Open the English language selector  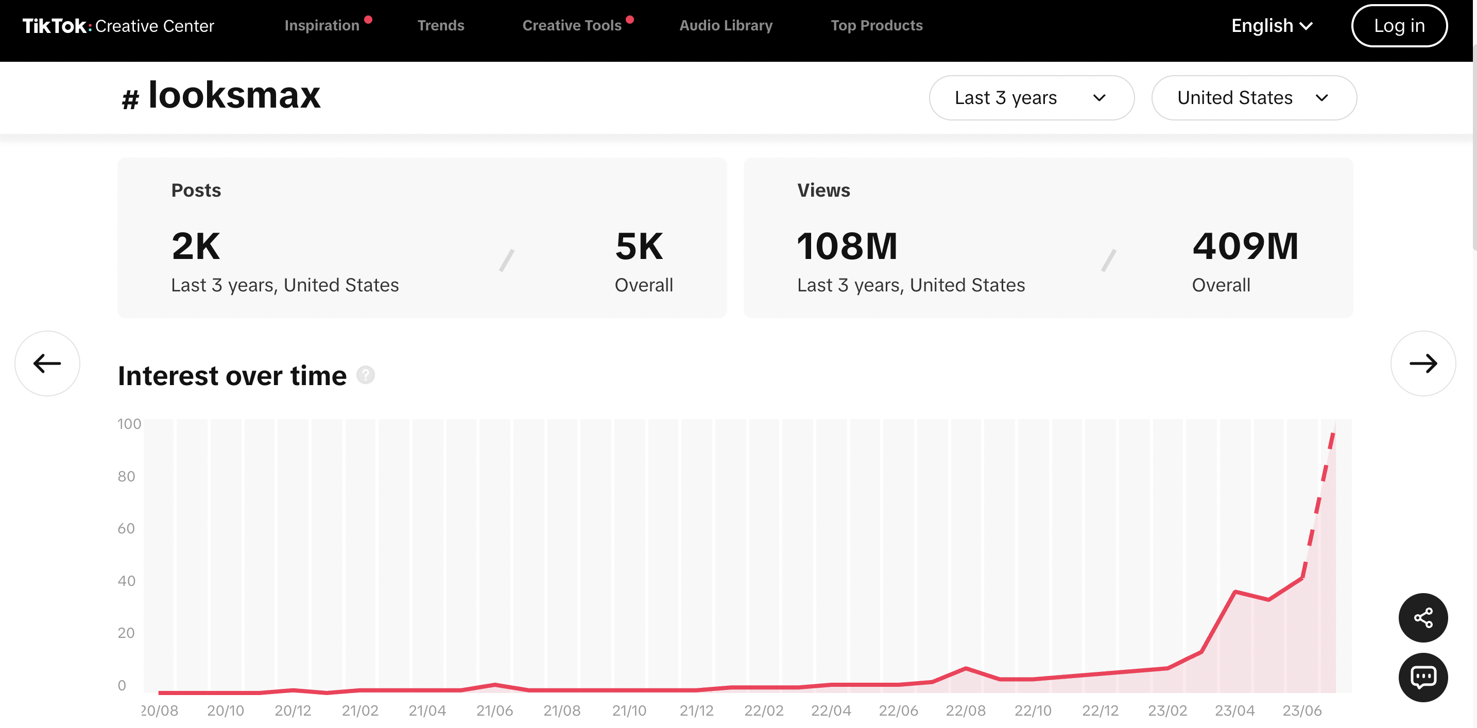1272,26
